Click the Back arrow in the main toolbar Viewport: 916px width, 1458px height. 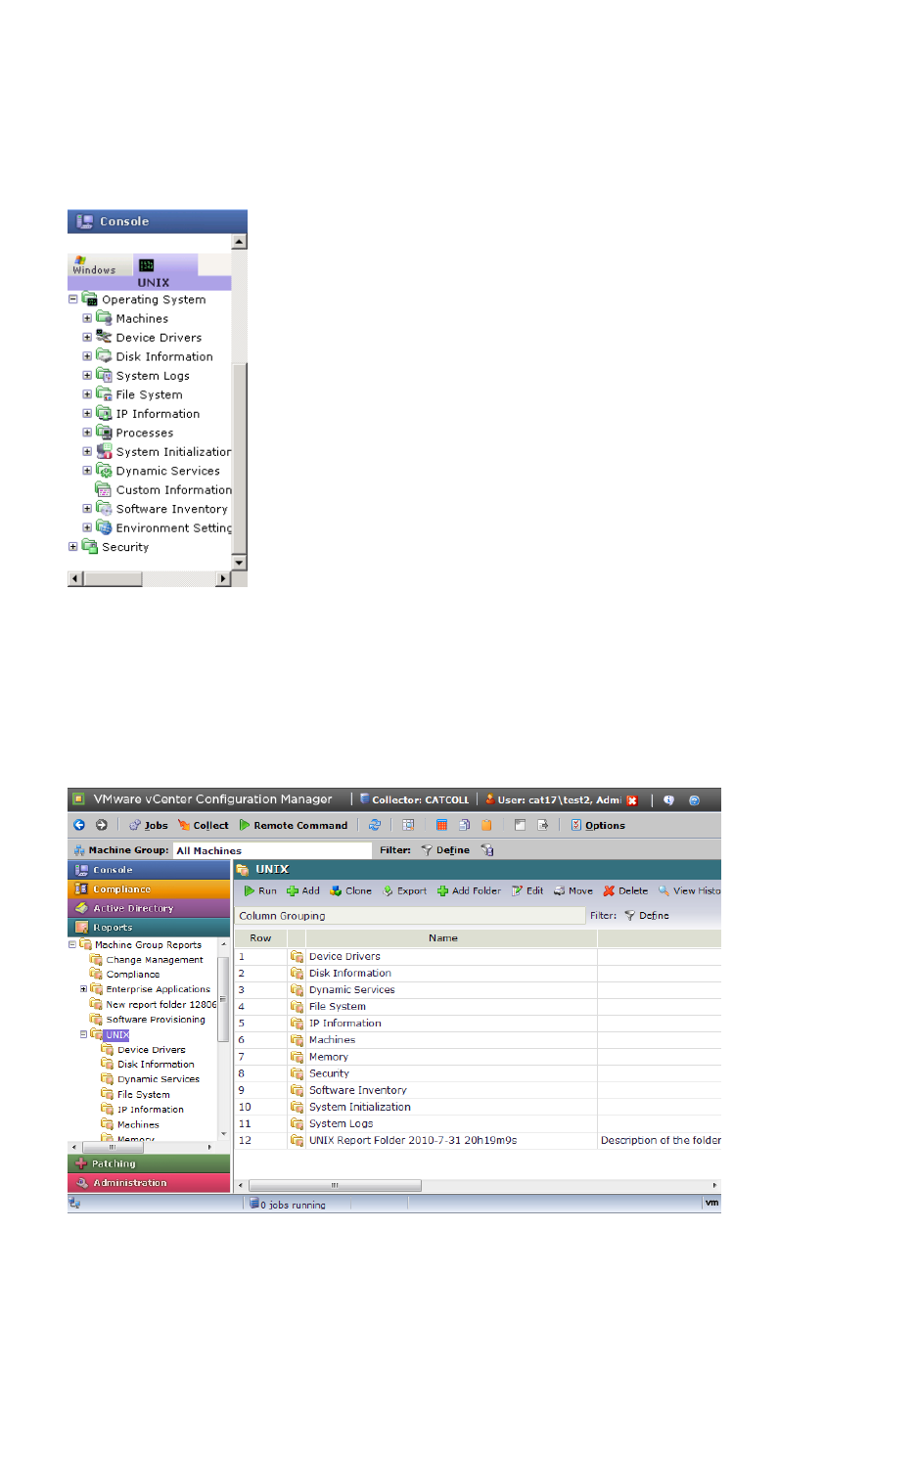[x=79, y=825]
